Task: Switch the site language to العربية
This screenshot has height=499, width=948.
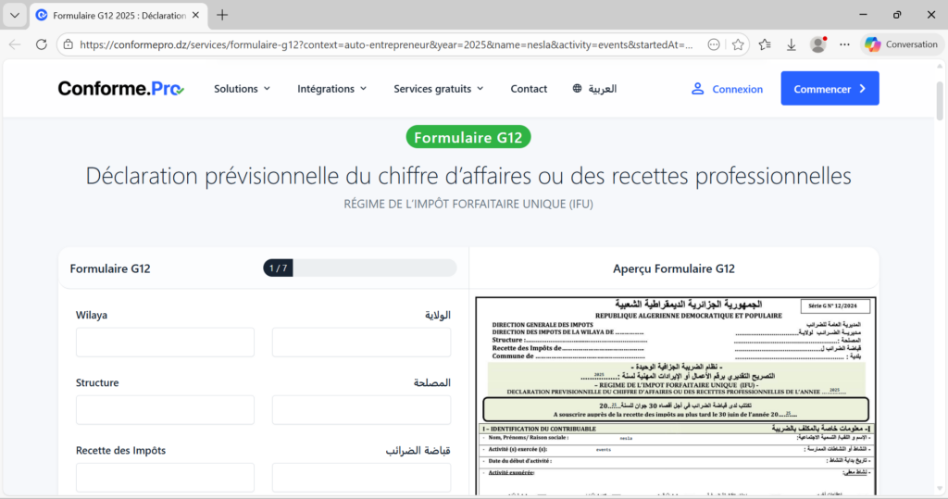Action: coord(594,89)
